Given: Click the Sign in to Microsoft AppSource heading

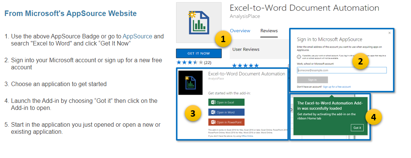Looking at the screenshot, I should 330,39.
